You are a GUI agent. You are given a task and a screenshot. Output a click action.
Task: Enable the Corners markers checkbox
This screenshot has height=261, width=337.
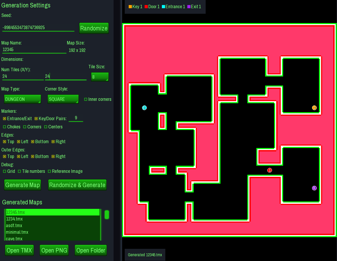[25, 127]
